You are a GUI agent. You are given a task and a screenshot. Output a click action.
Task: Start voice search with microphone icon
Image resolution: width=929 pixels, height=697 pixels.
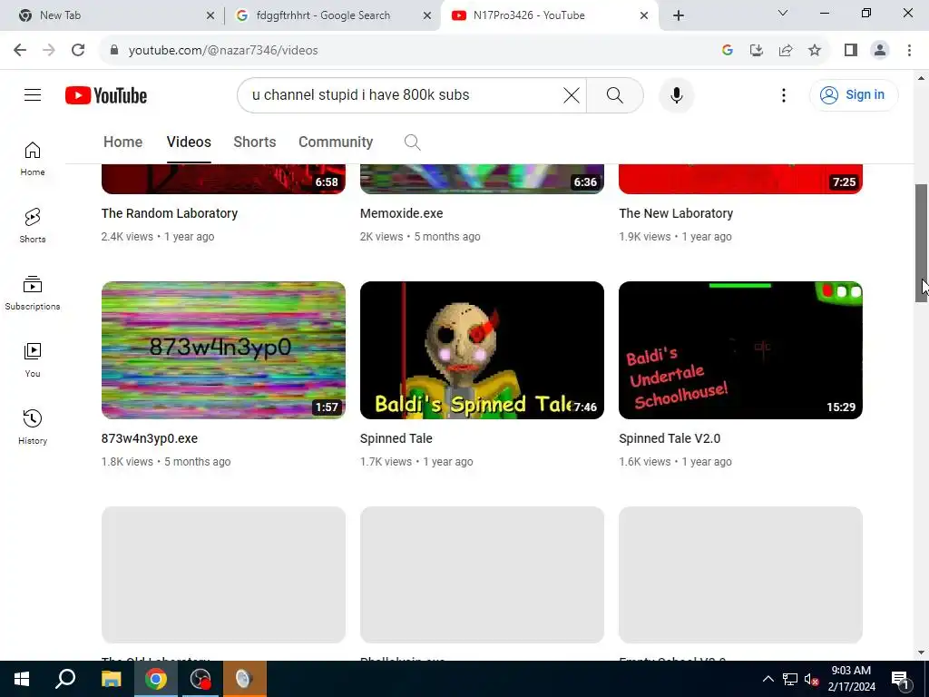pos(676,94)
